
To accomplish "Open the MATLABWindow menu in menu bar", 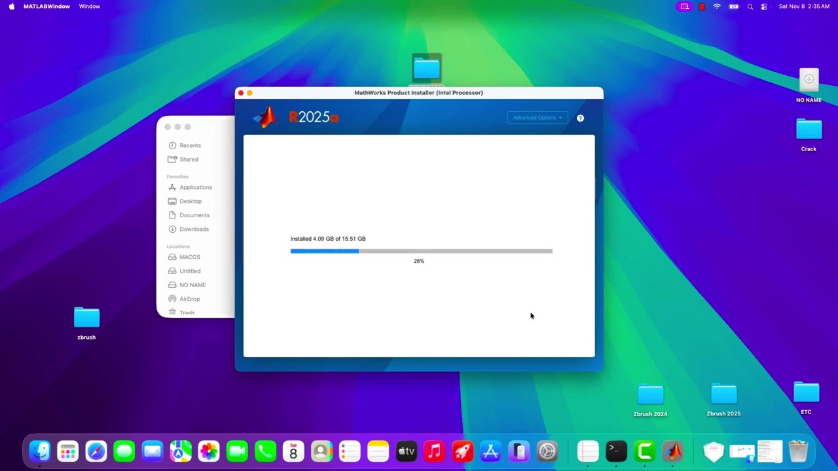I will pyautogui.click(x=46, y=7).
